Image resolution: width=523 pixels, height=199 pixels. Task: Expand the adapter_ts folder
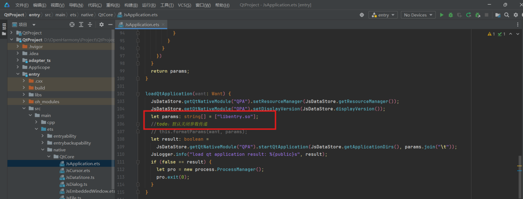[18, 60]
